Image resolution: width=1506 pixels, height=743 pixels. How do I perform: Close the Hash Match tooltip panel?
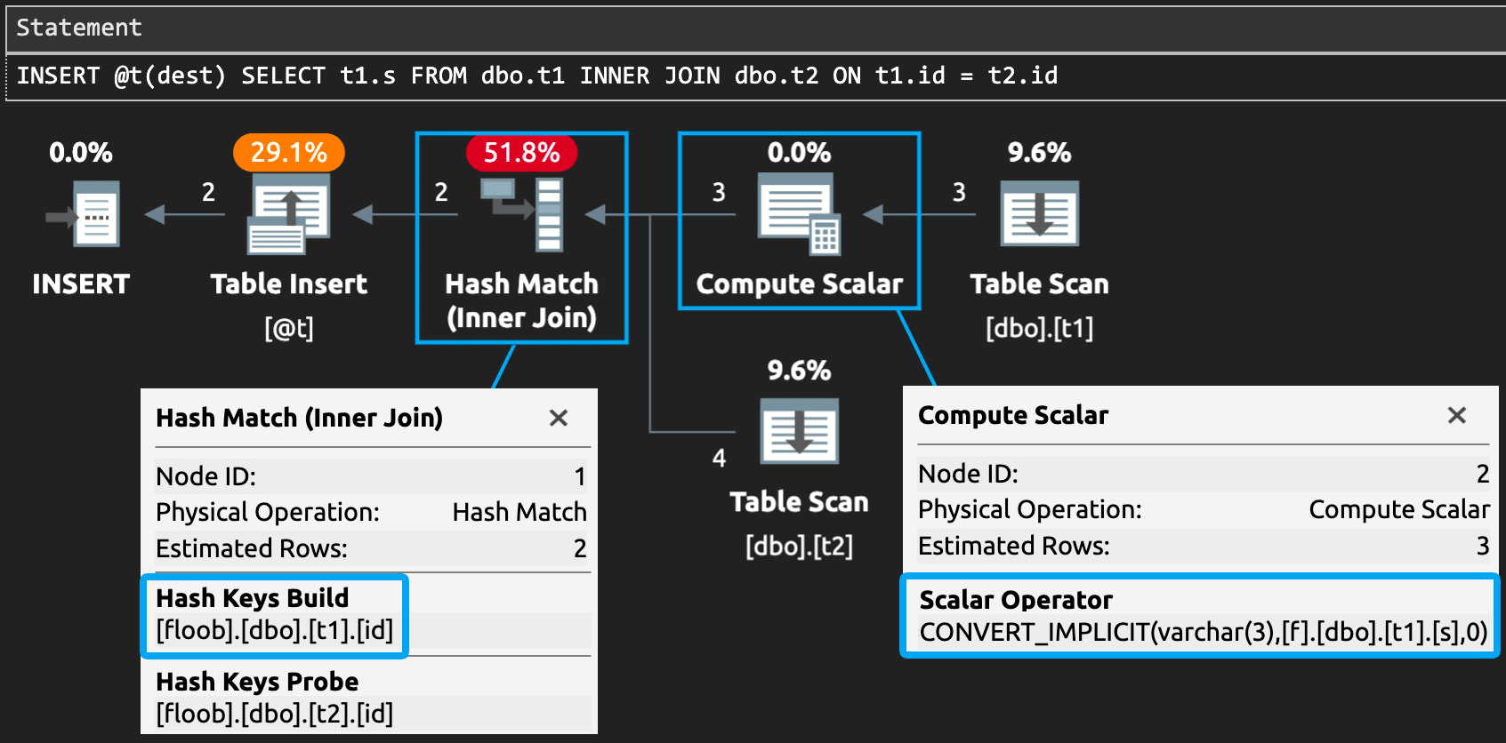click(559, 418)
